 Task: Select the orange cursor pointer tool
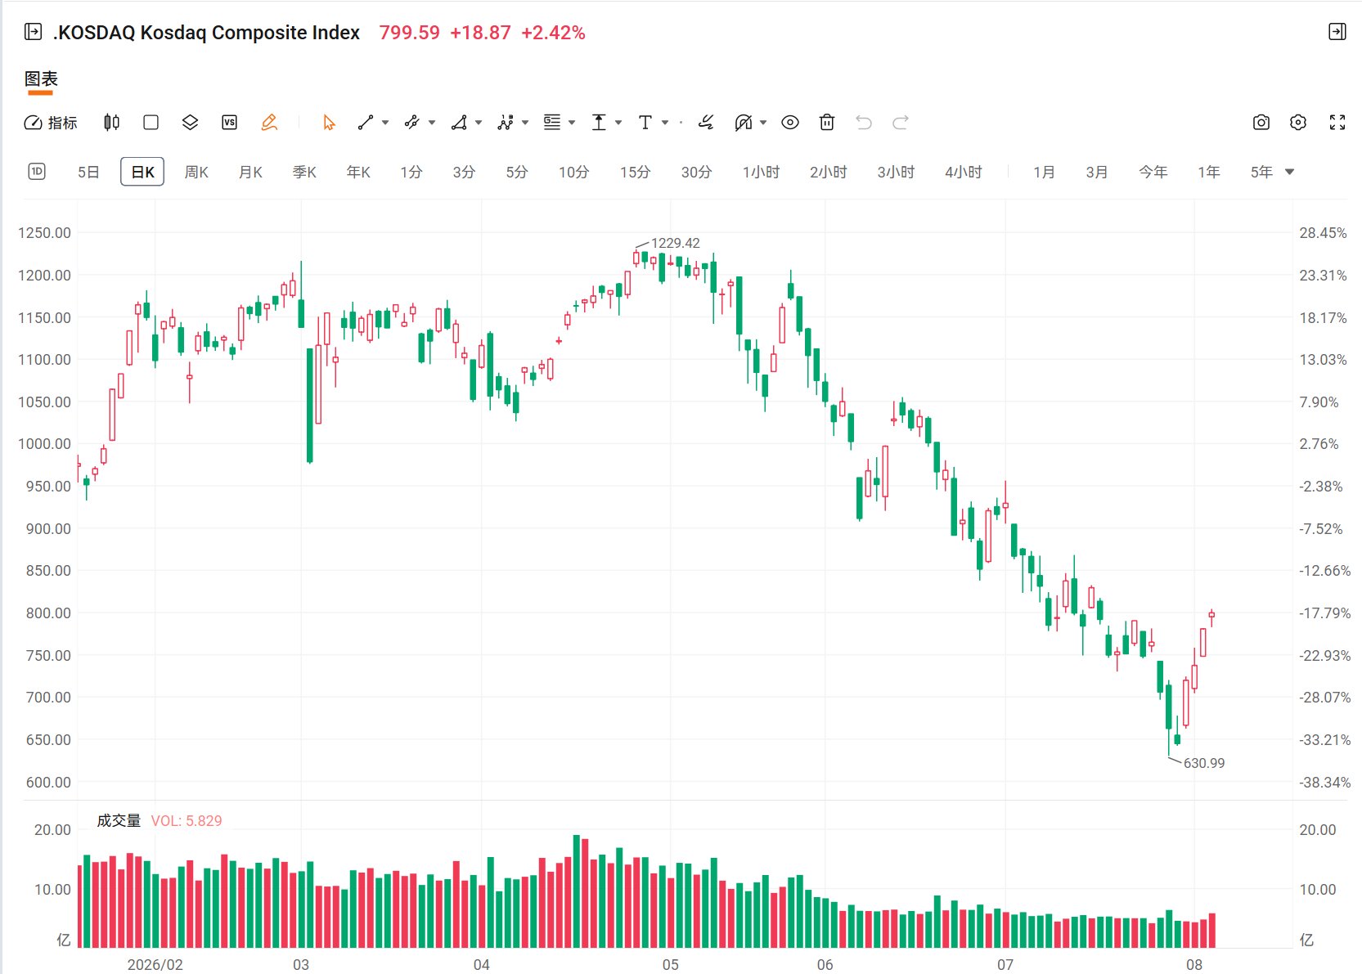[x=329, y=123]
